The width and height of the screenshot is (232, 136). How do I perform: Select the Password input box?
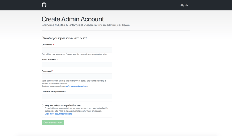pos(77,76)
